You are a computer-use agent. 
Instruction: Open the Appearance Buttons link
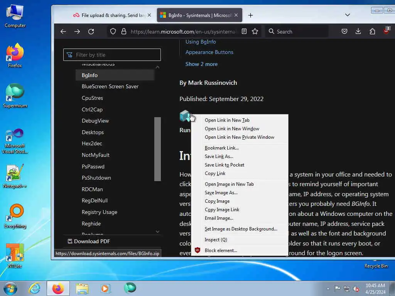(x=209, y=52)
